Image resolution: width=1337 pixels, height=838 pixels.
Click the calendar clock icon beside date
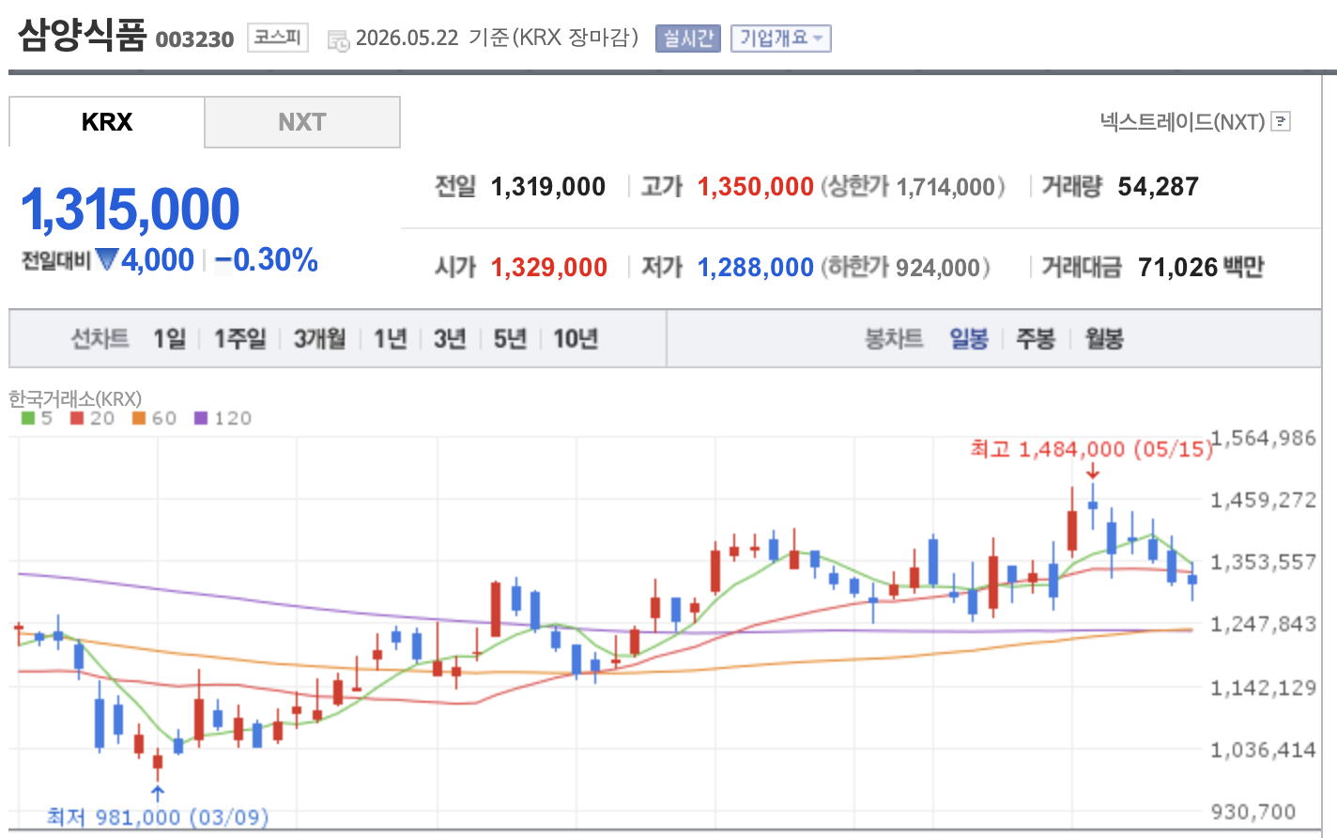[338, 40]
